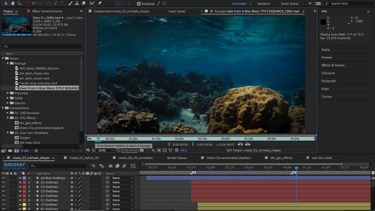
Task: Toggle visibility of the C3 Outlines layer
Action: tap(4, 191)
